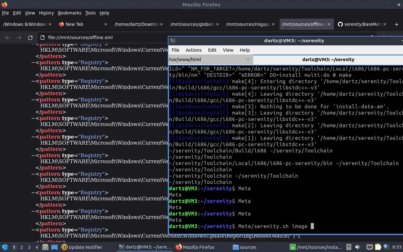Close the /mnt/sources/offline tab

tap(329, 24)
